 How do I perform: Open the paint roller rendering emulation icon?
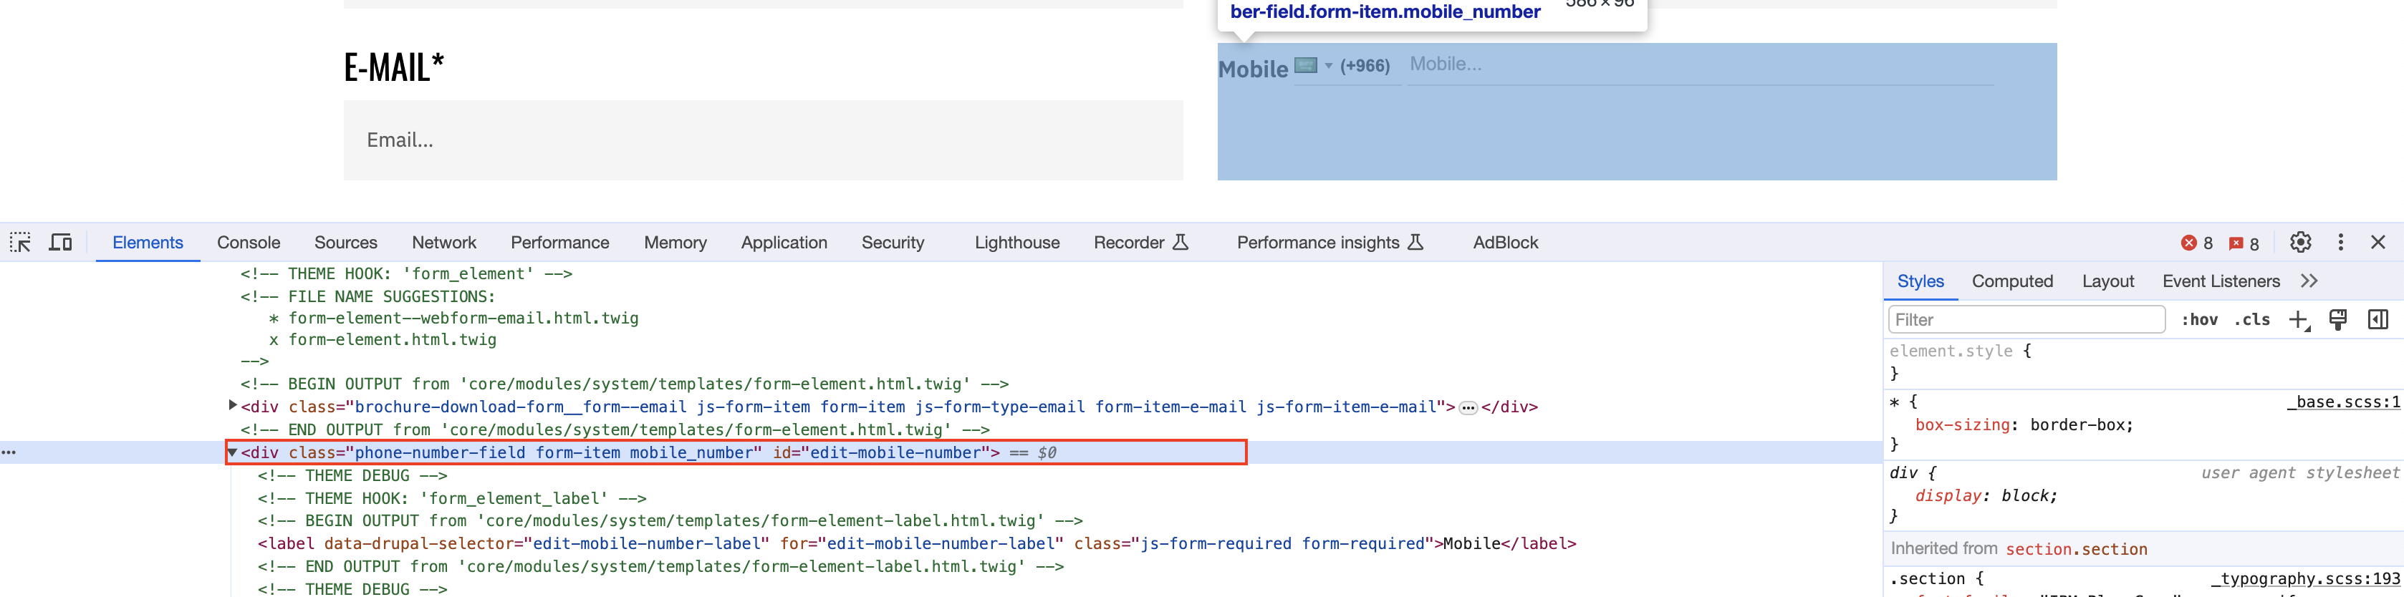coord(2338,320)
